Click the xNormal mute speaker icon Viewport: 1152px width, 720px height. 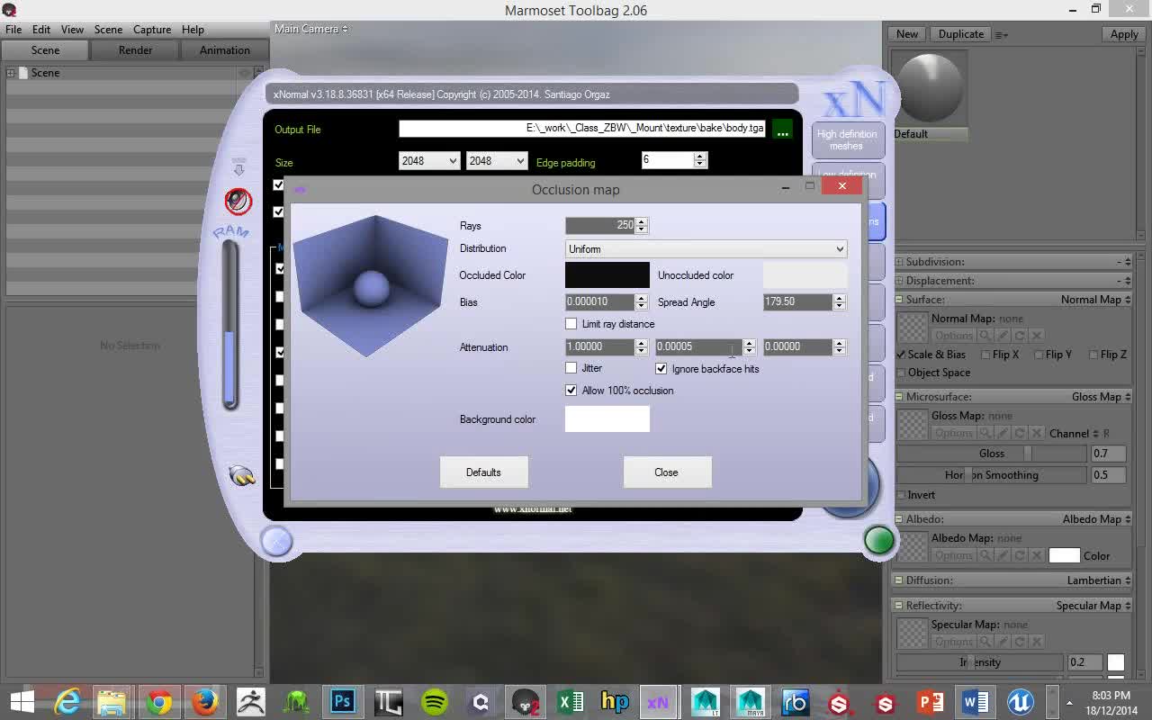238,201
